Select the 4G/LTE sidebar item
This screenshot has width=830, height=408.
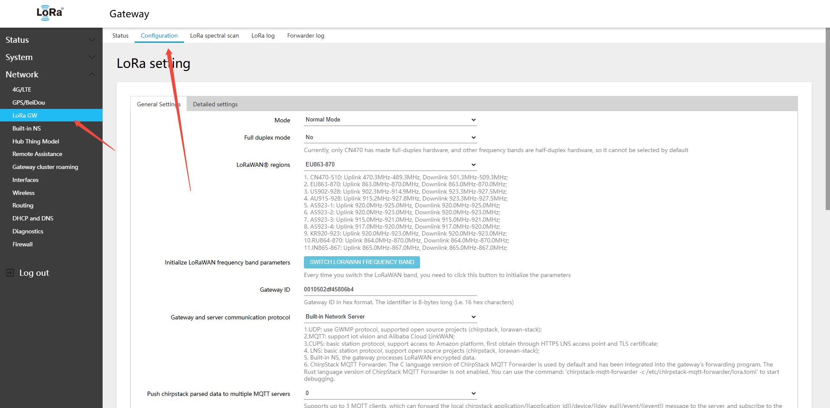point(22,89)
